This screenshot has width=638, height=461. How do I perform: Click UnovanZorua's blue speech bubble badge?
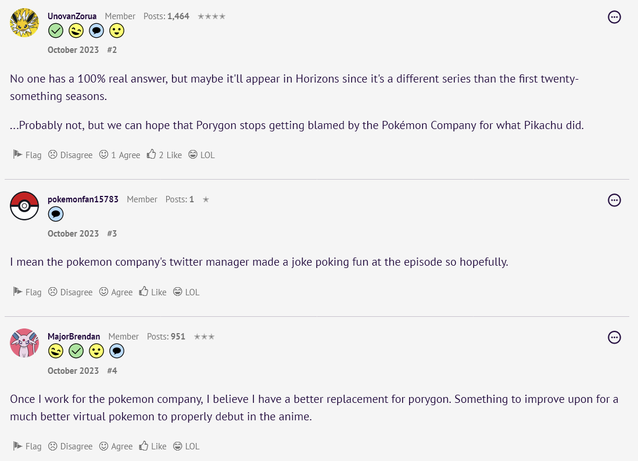tap(96, 31)
